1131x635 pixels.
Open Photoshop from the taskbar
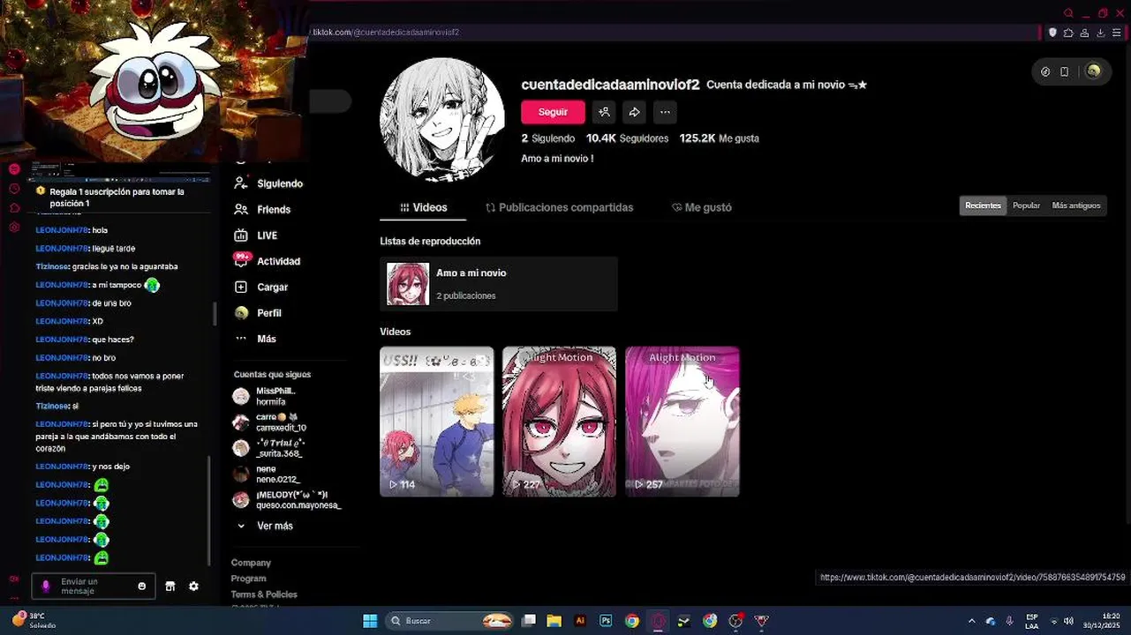click(606, 621)
